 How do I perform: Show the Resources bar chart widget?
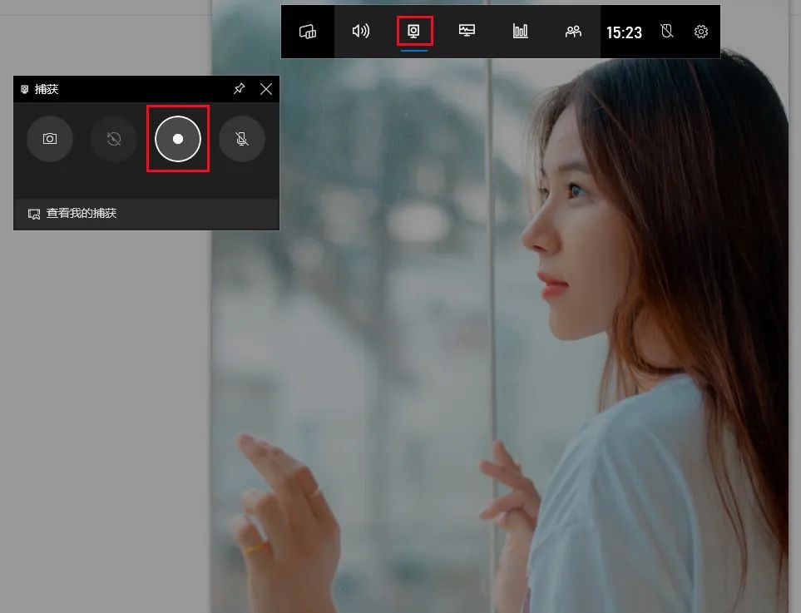click(x=521, y=32)
